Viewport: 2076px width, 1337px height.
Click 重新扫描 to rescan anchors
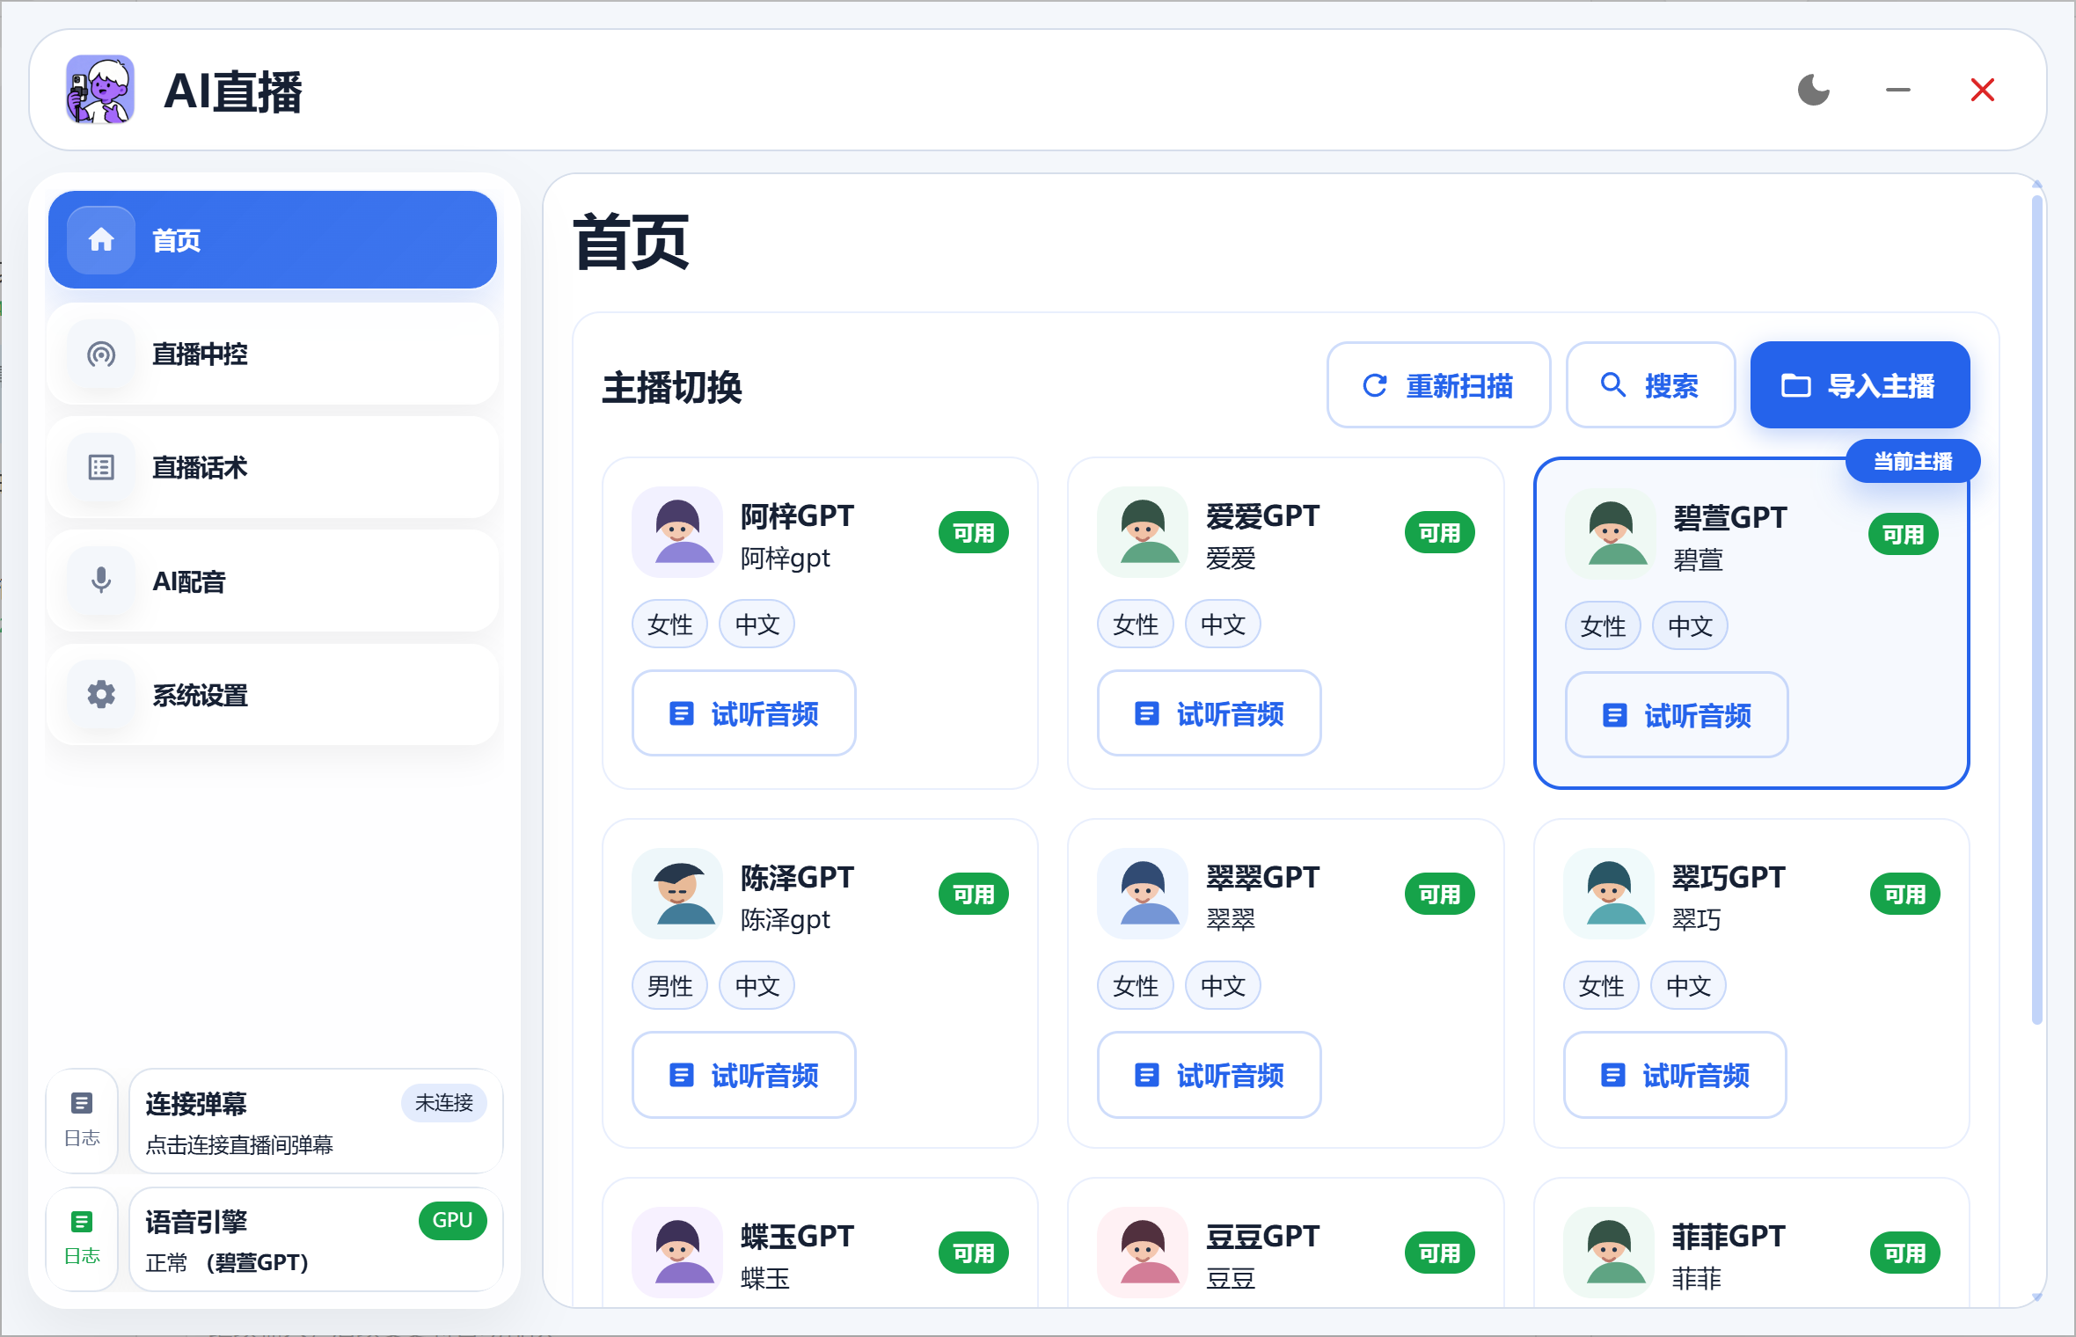pyautogui.click(x=1439, y=384)
